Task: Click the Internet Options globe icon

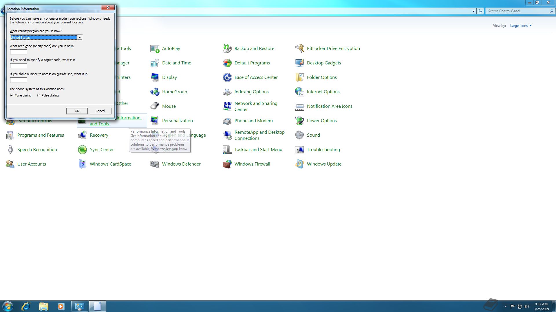Action: (x=299, y=92)
